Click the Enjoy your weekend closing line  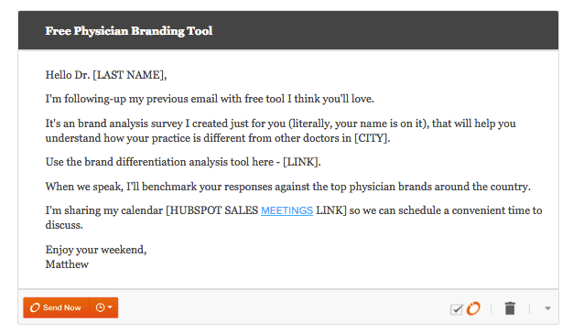tap(96, 250)
